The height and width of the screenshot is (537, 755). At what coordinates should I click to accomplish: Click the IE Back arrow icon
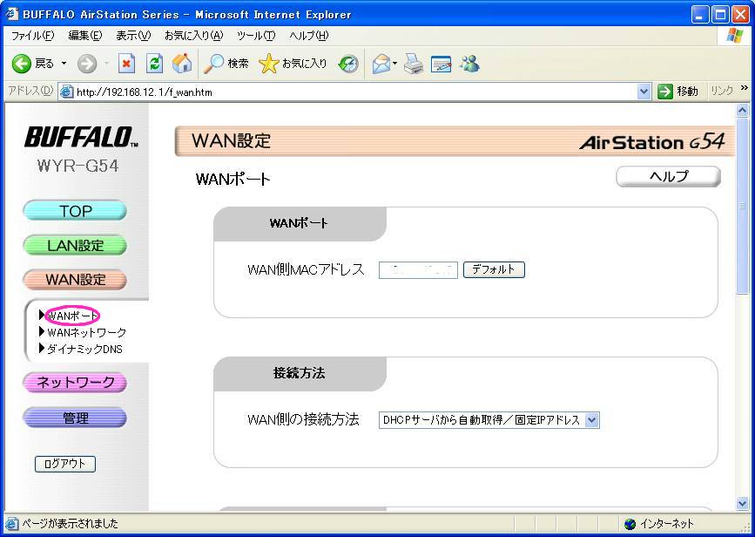[22, 64]
